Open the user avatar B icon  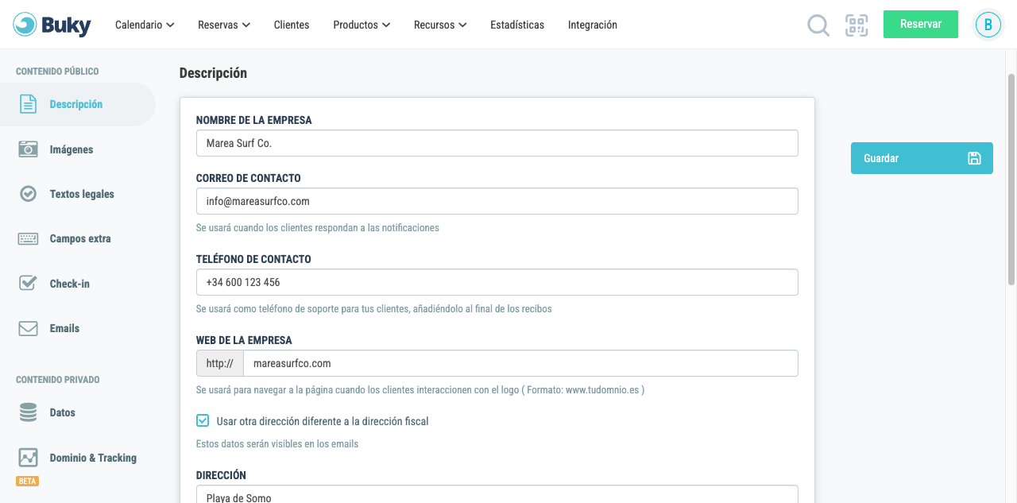(988, 25)
